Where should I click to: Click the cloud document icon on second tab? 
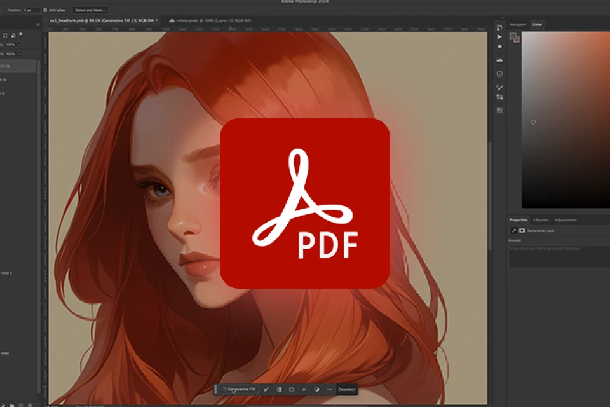172,20
